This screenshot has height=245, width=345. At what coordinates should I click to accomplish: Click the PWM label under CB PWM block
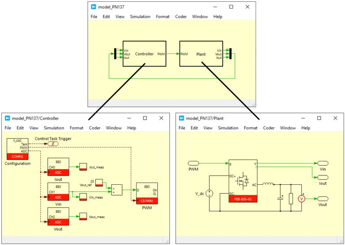(x=147, y=208)
